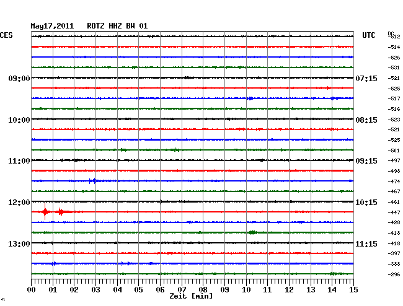Click the green burst at minute 10 above 13:00
Viewport: 403px width, 306px height.
pyautogui.click(x=252, y=232)
